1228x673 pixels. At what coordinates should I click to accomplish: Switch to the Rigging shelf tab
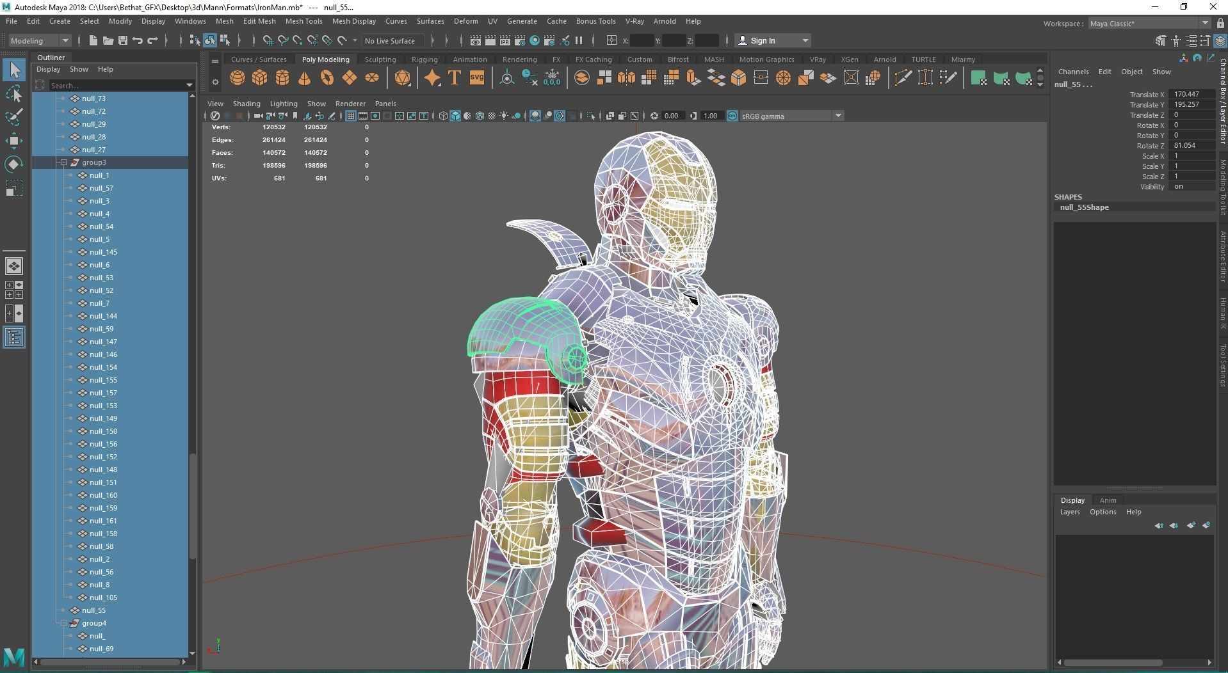click(424, 59)
